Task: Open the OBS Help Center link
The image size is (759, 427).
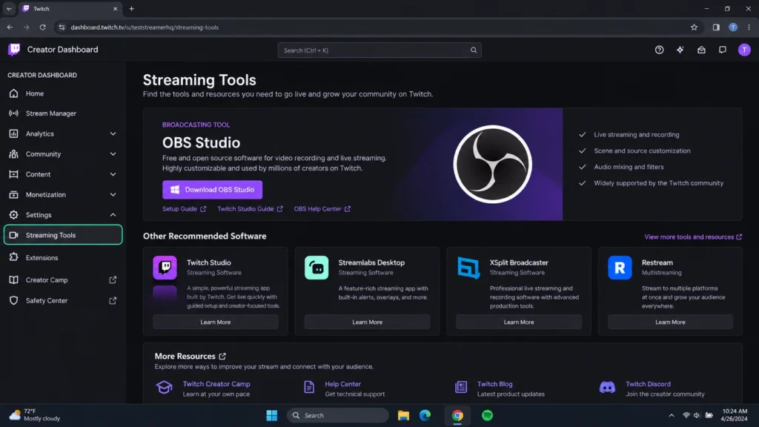Action: click(x=322, y=208)
